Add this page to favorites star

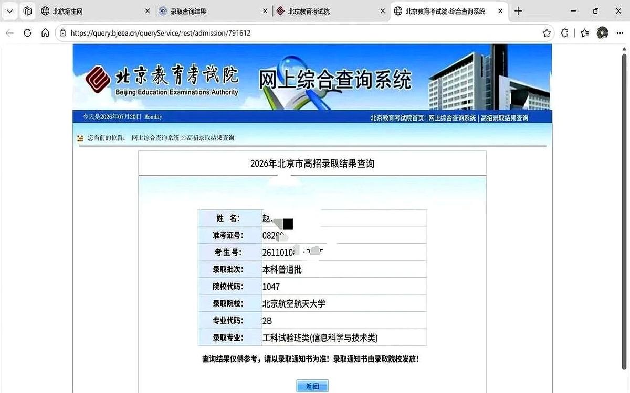[547, 33]
